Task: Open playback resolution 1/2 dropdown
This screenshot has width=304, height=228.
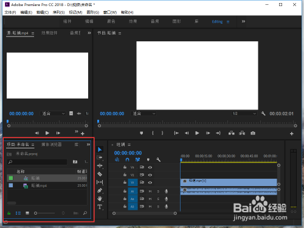Action: coord(244,114)
